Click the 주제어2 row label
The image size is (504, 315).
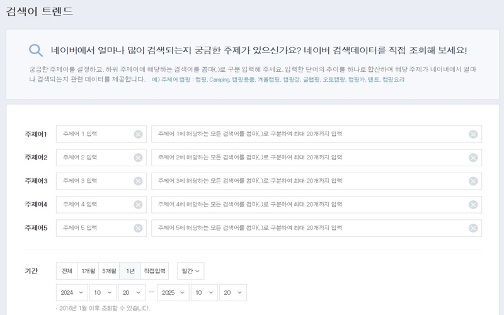click(36, 157)
